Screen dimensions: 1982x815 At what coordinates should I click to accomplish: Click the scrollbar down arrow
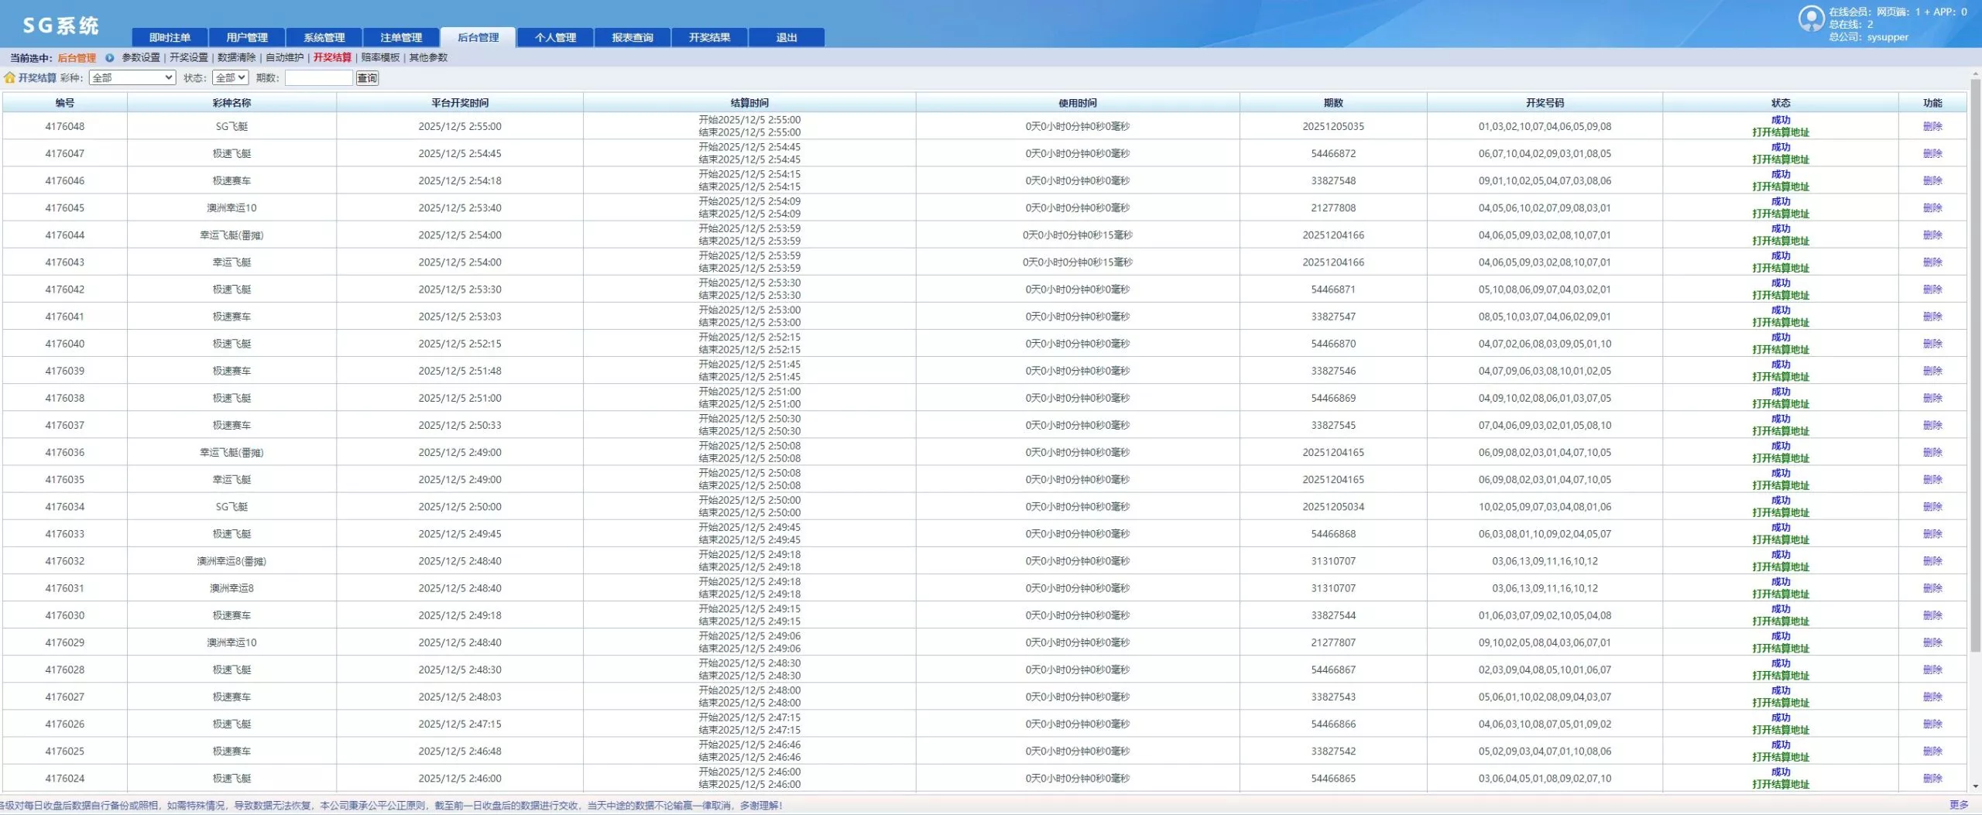1975,786
